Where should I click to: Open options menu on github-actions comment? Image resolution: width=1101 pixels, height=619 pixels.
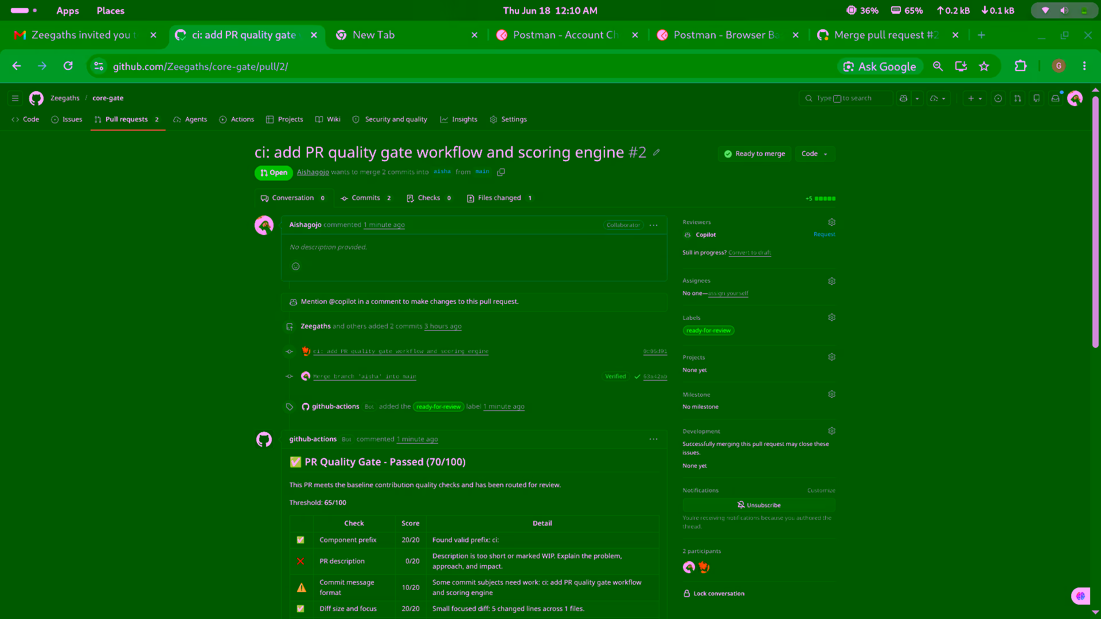click(653, 439)
